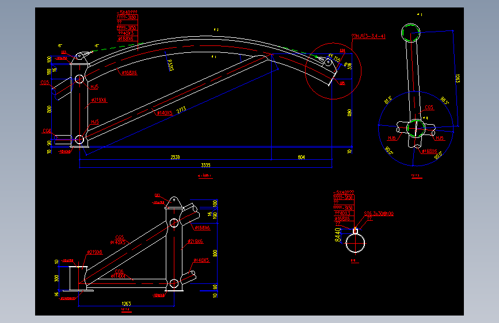Select the 2773 diagonal dimension text
This screenshot has height=323, width=499.
pyautogui.click(x=181, y=110)
